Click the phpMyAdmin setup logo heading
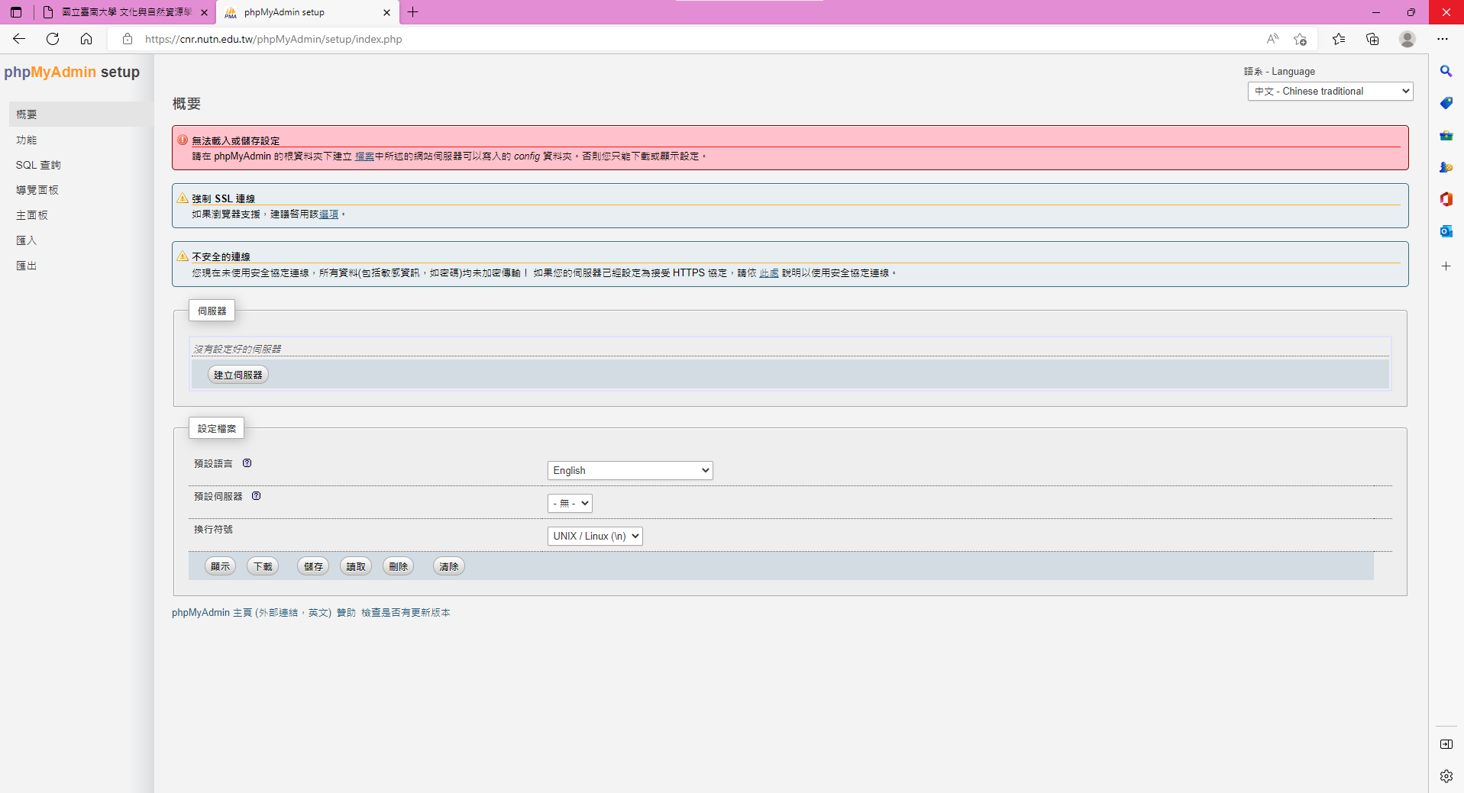 click(72, 72)
